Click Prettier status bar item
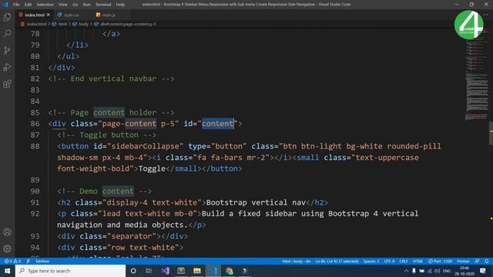This screenshot has width=493, height=277. click(x=463, y=262)
